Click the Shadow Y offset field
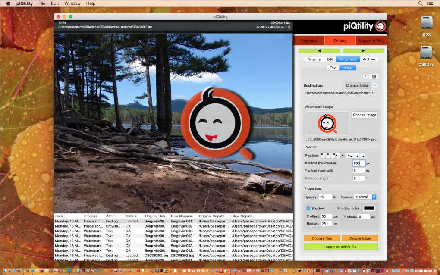Viewport: 440px width, 275px height. [364, 216]
